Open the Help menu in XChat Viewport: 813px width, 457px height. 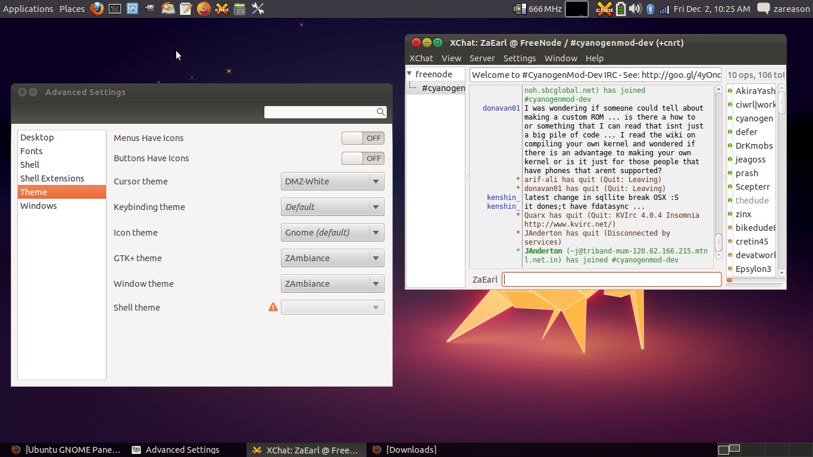[595, 58]
